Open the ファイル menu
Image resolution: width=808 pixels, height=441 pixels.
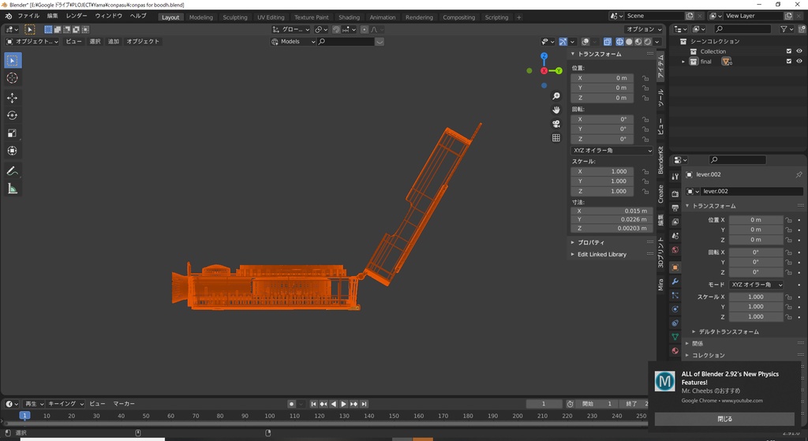click(x=28, y=16)
